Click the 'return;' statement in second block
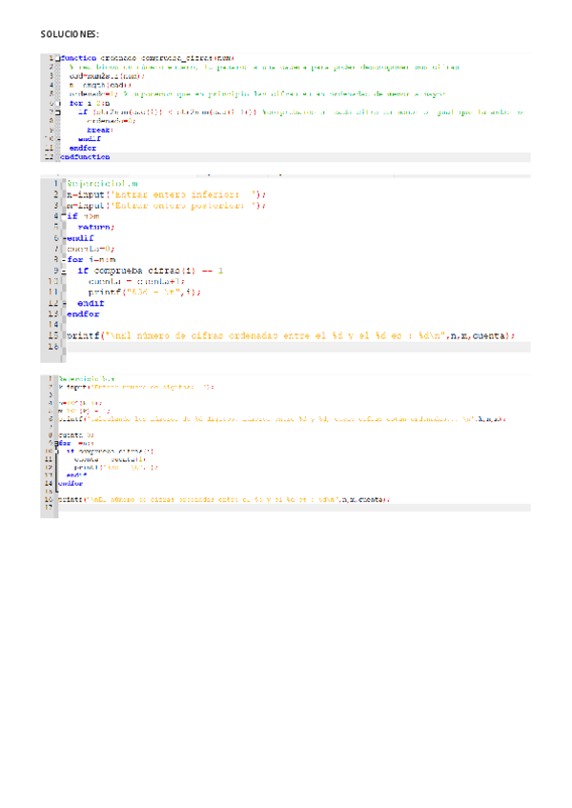Image resolution: width=572 pixels, height=808 pixels. [95, 227]
